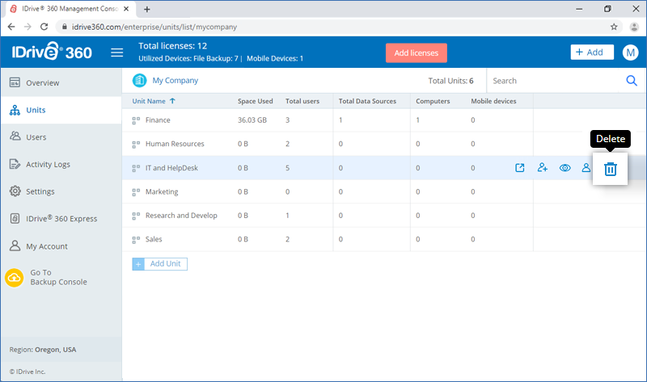The image size is (647, 382).
Task: Select the IT and HelpDesk unit name
Action: pyautogui.click(x=171, y=168)
